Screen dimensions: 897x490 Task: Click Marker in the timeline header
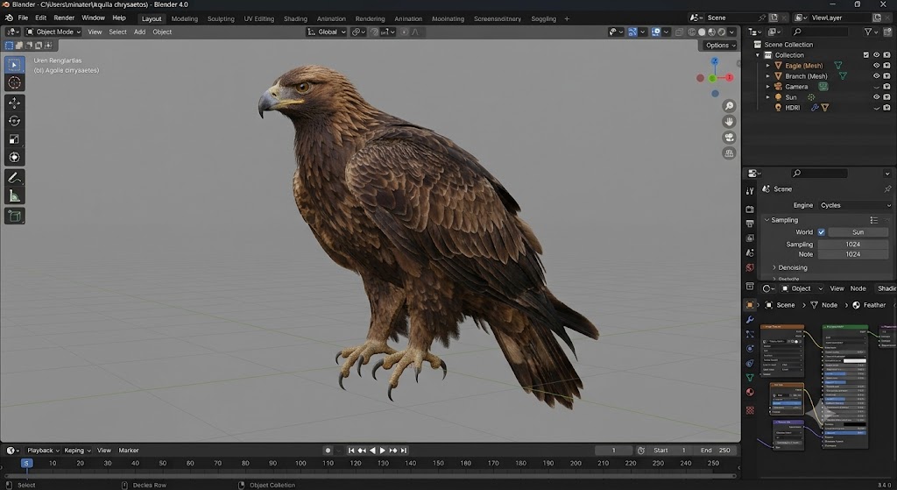coord(129,451)
